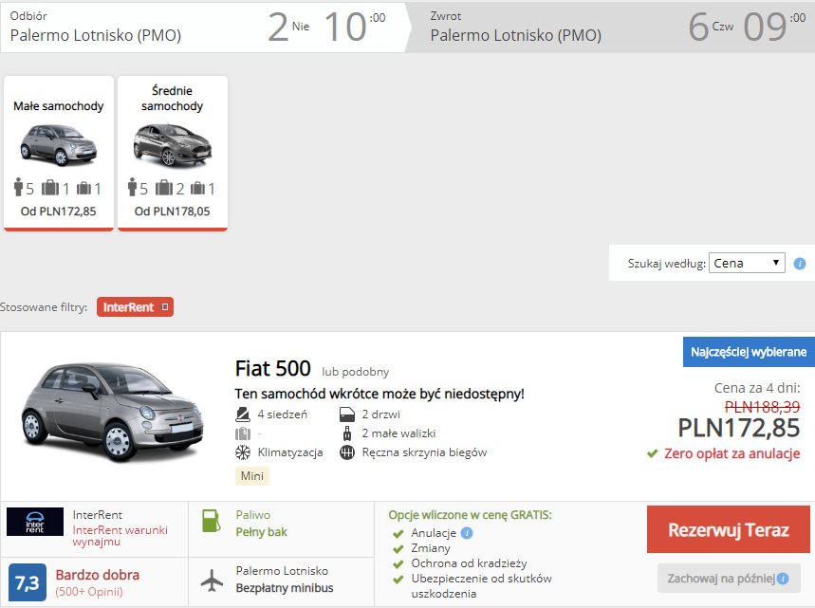
Task: Click the green fuel pump icon
Action: click(211, 522)
